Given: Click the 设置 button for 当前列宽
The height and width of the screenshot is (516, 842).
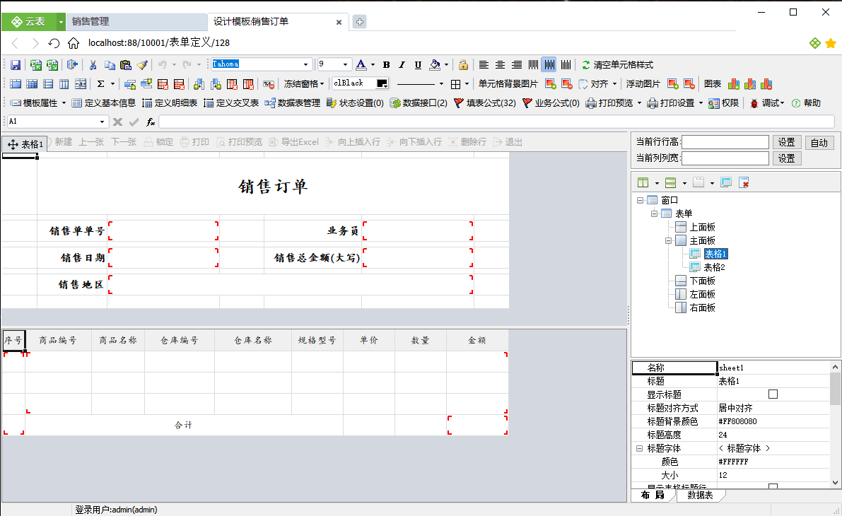Looking at the screenshot, I should point(787,158).
